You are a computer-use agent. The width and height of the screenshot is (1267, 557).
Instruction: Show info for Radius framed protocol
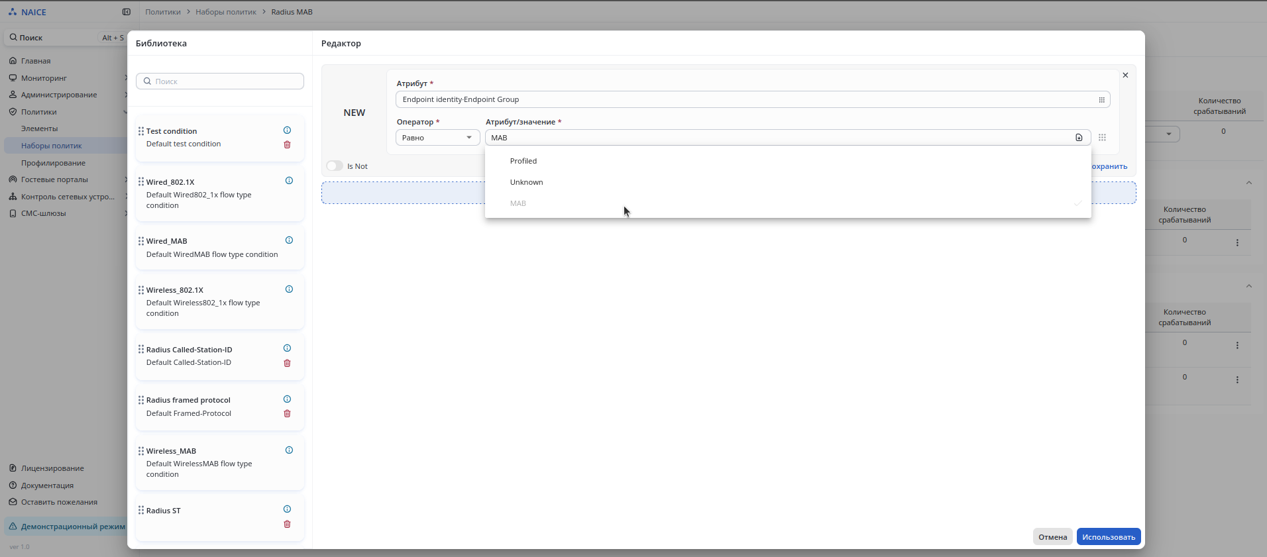click(x=287, y=399)
